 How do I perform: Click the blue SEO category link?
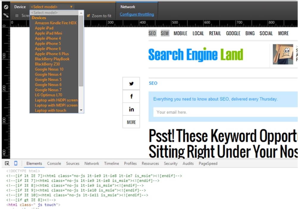tap(153, 83)
